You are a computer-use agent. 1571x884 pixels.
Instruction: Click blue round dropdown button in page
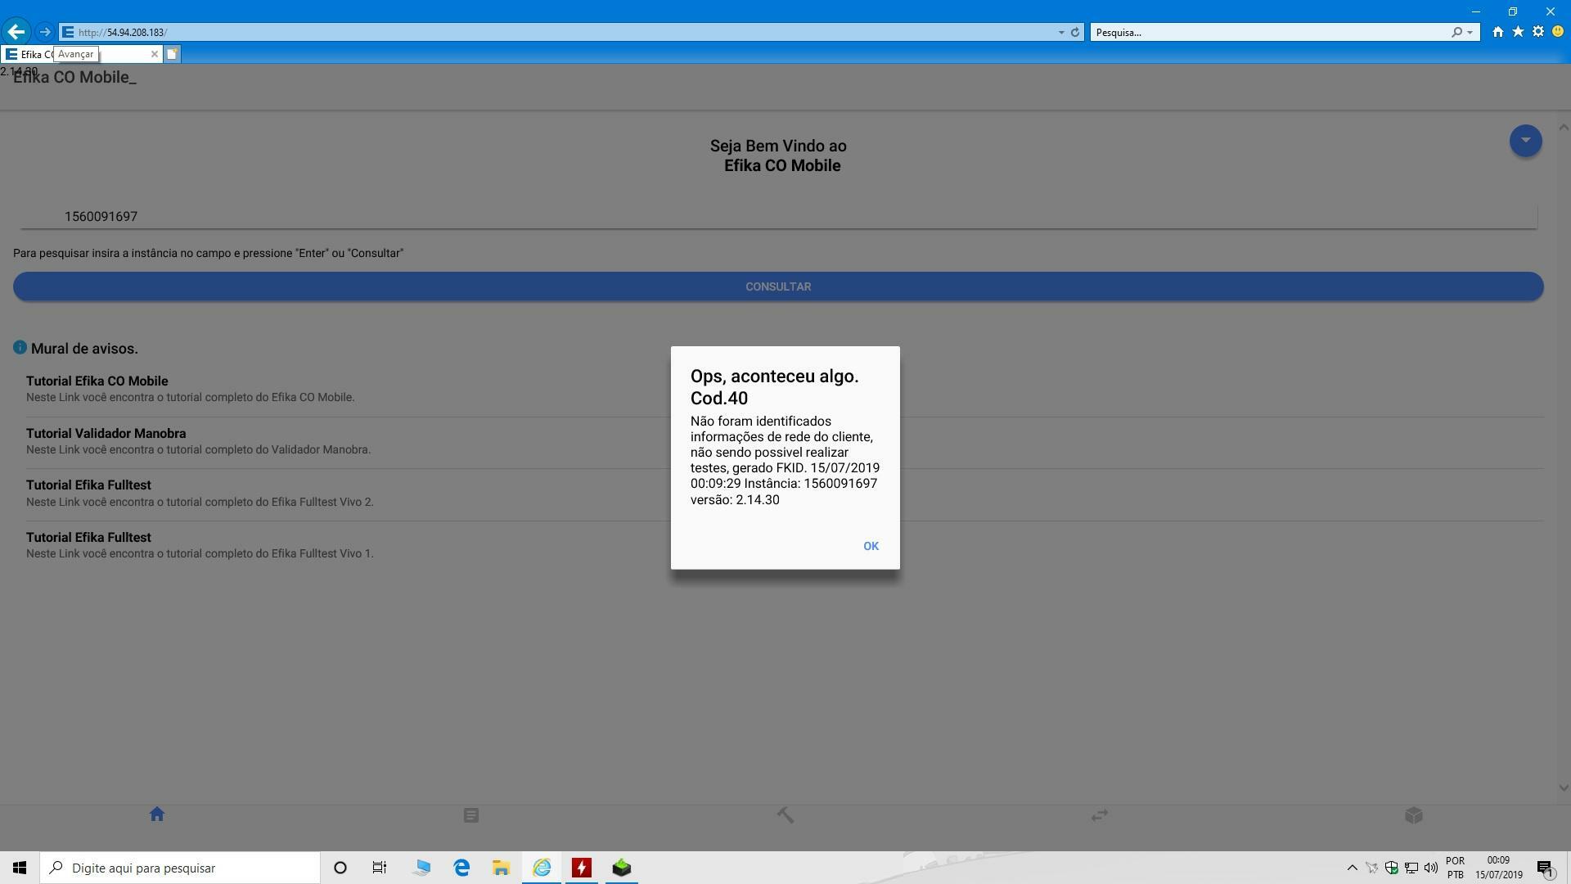click(1525, 141)
